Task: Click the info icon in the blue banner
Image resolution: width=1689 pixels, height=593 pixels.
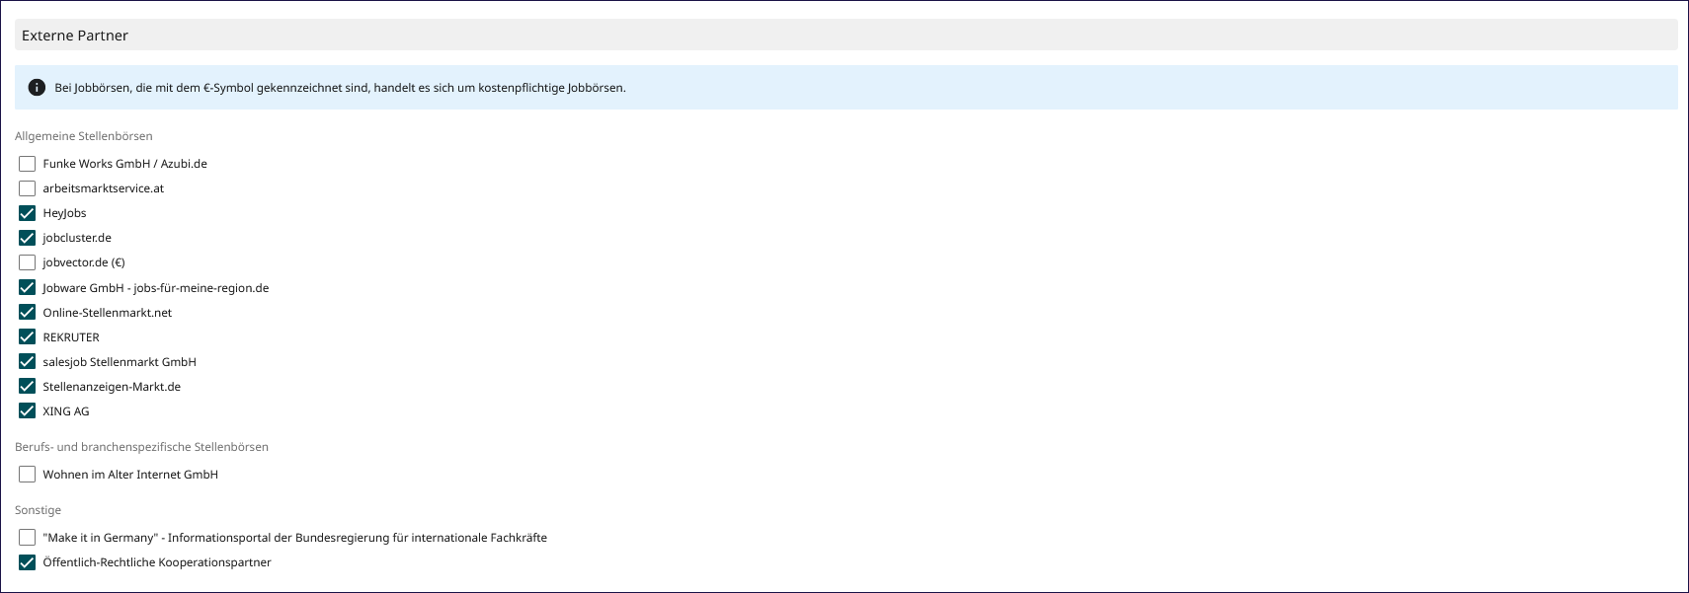Action: (x=37, y=88)
